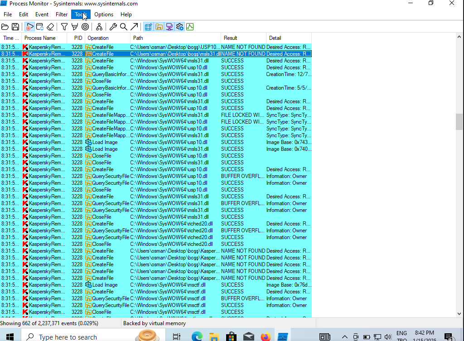The image size is (464, 341).
Task: Sort by the Process Name column header
Action: [44, 38]
